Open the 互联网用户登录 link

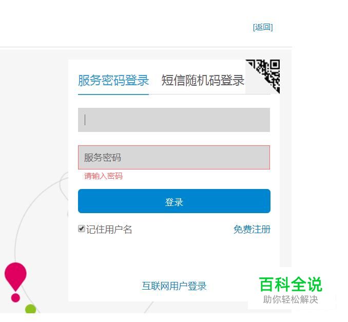(x=174, y=286)
